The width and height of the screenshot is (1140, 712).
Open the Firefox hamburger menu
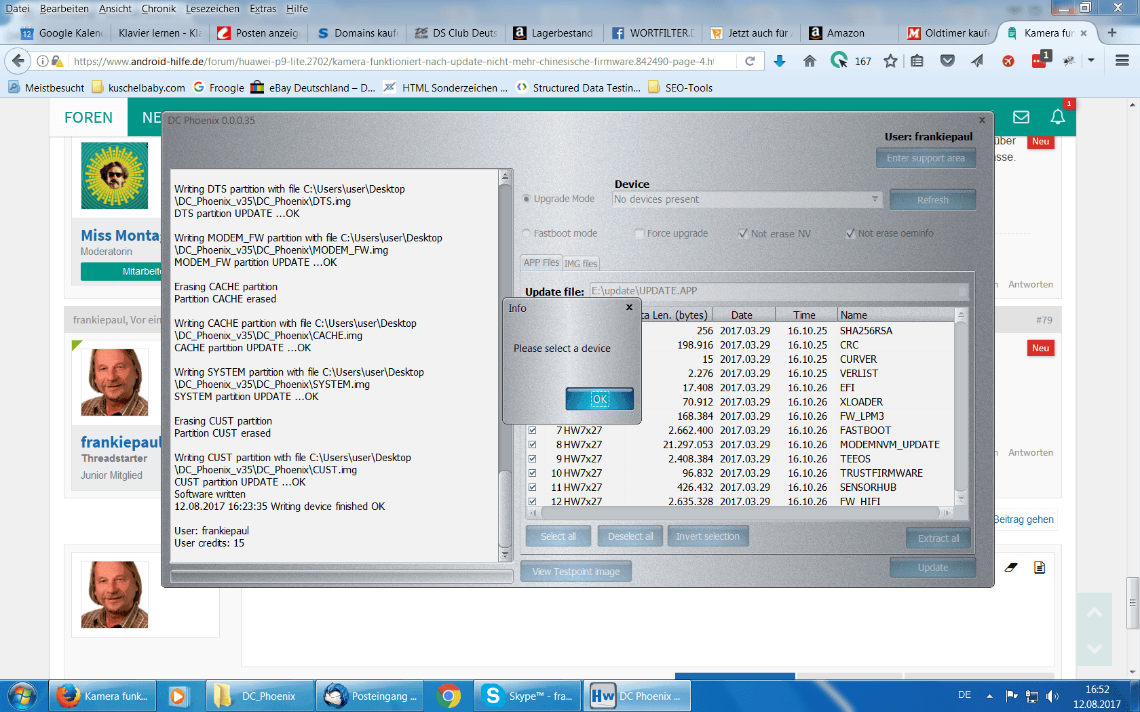click(x=1122, y=61)
